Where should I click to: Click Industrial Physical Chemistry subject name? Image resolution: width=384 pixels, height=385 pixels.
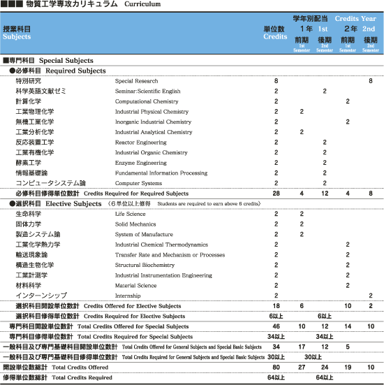tap(152, 112)
